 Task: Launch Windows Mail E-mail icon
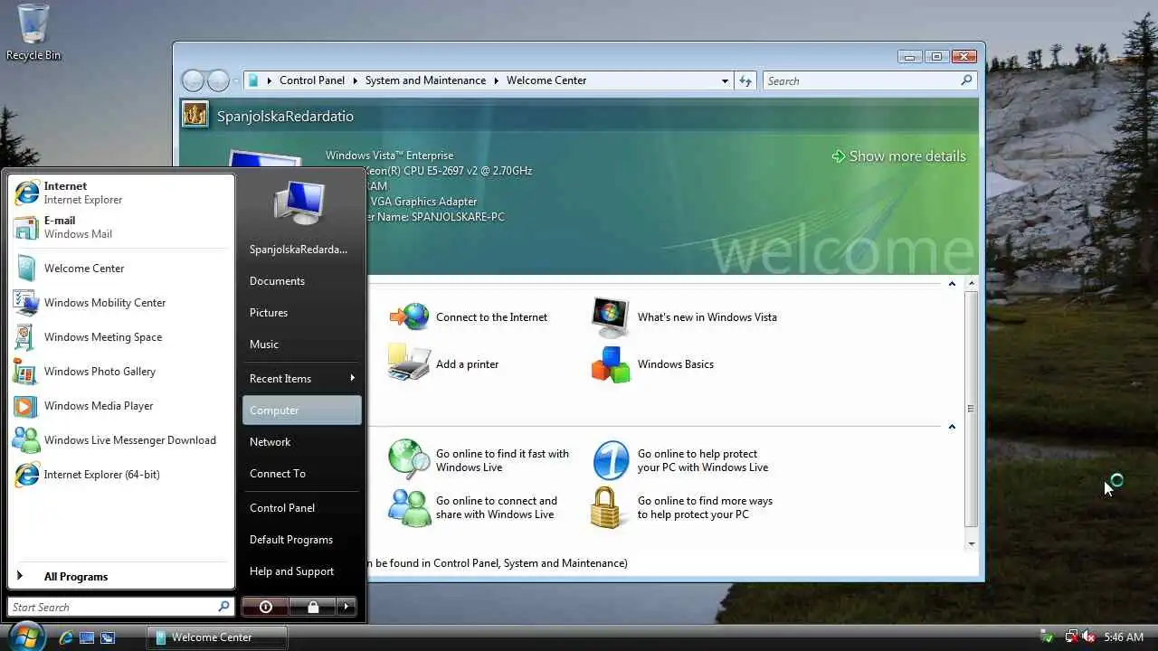27,227
